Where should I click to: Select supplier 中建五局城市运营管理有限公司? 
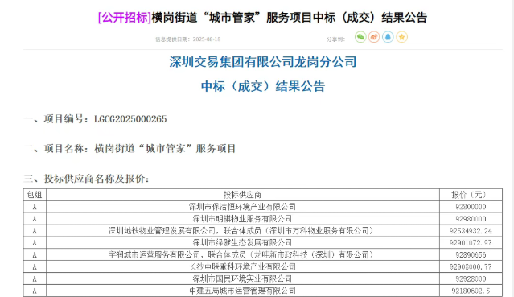(243, 291)
